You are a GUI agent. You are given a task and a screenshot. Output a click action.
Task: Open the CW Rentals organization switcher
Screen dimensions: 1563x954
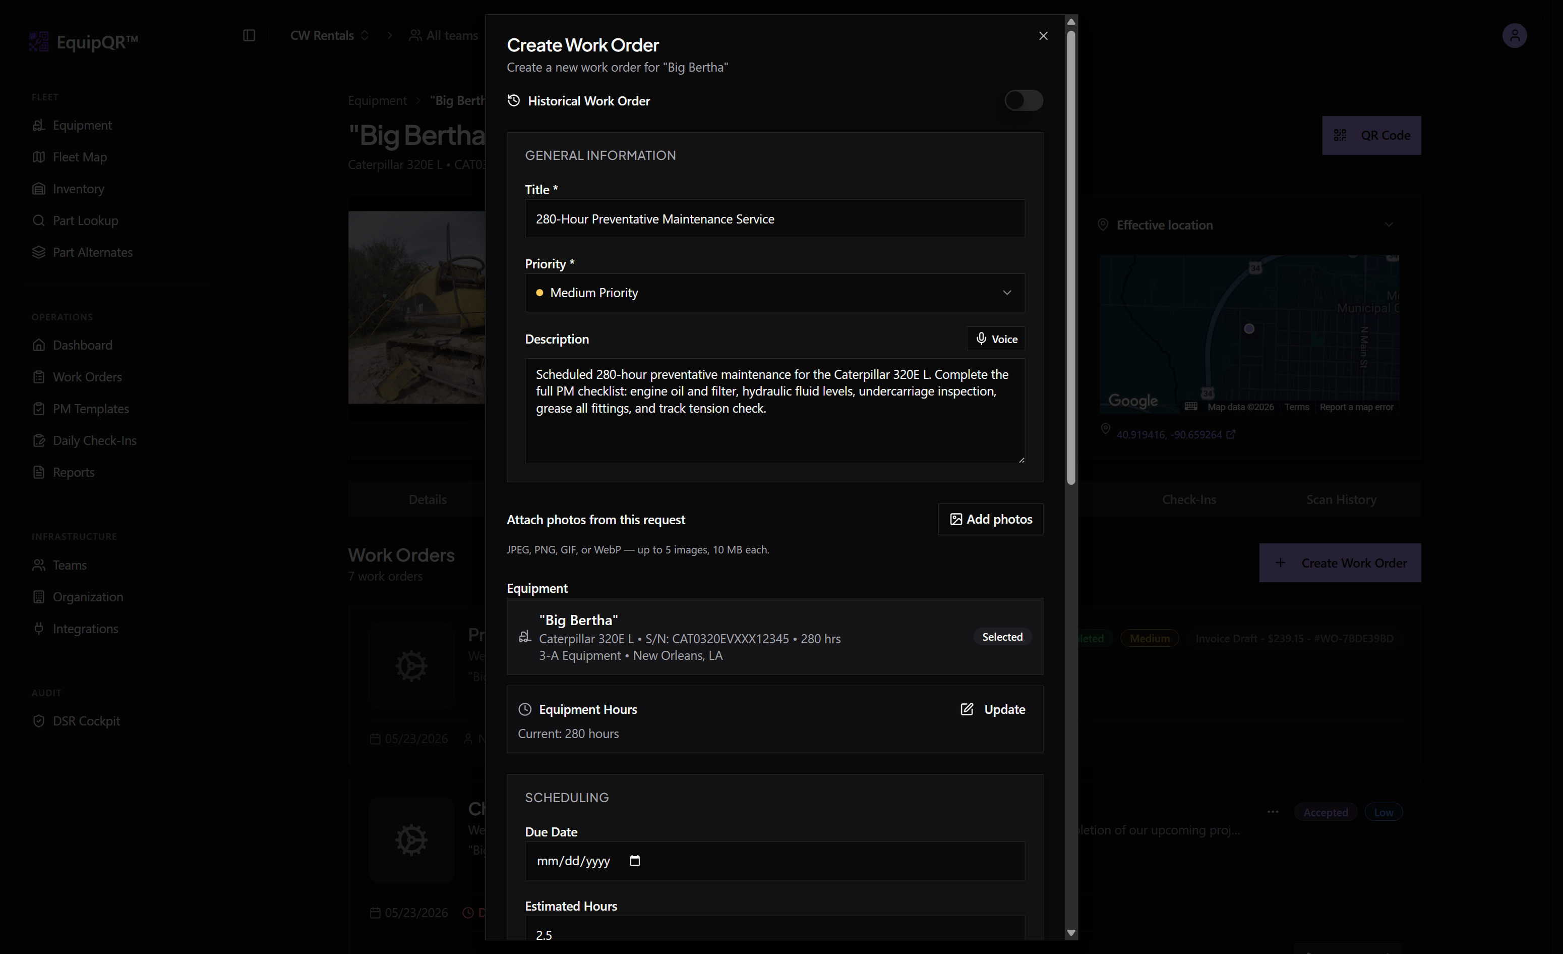(329, 35)
